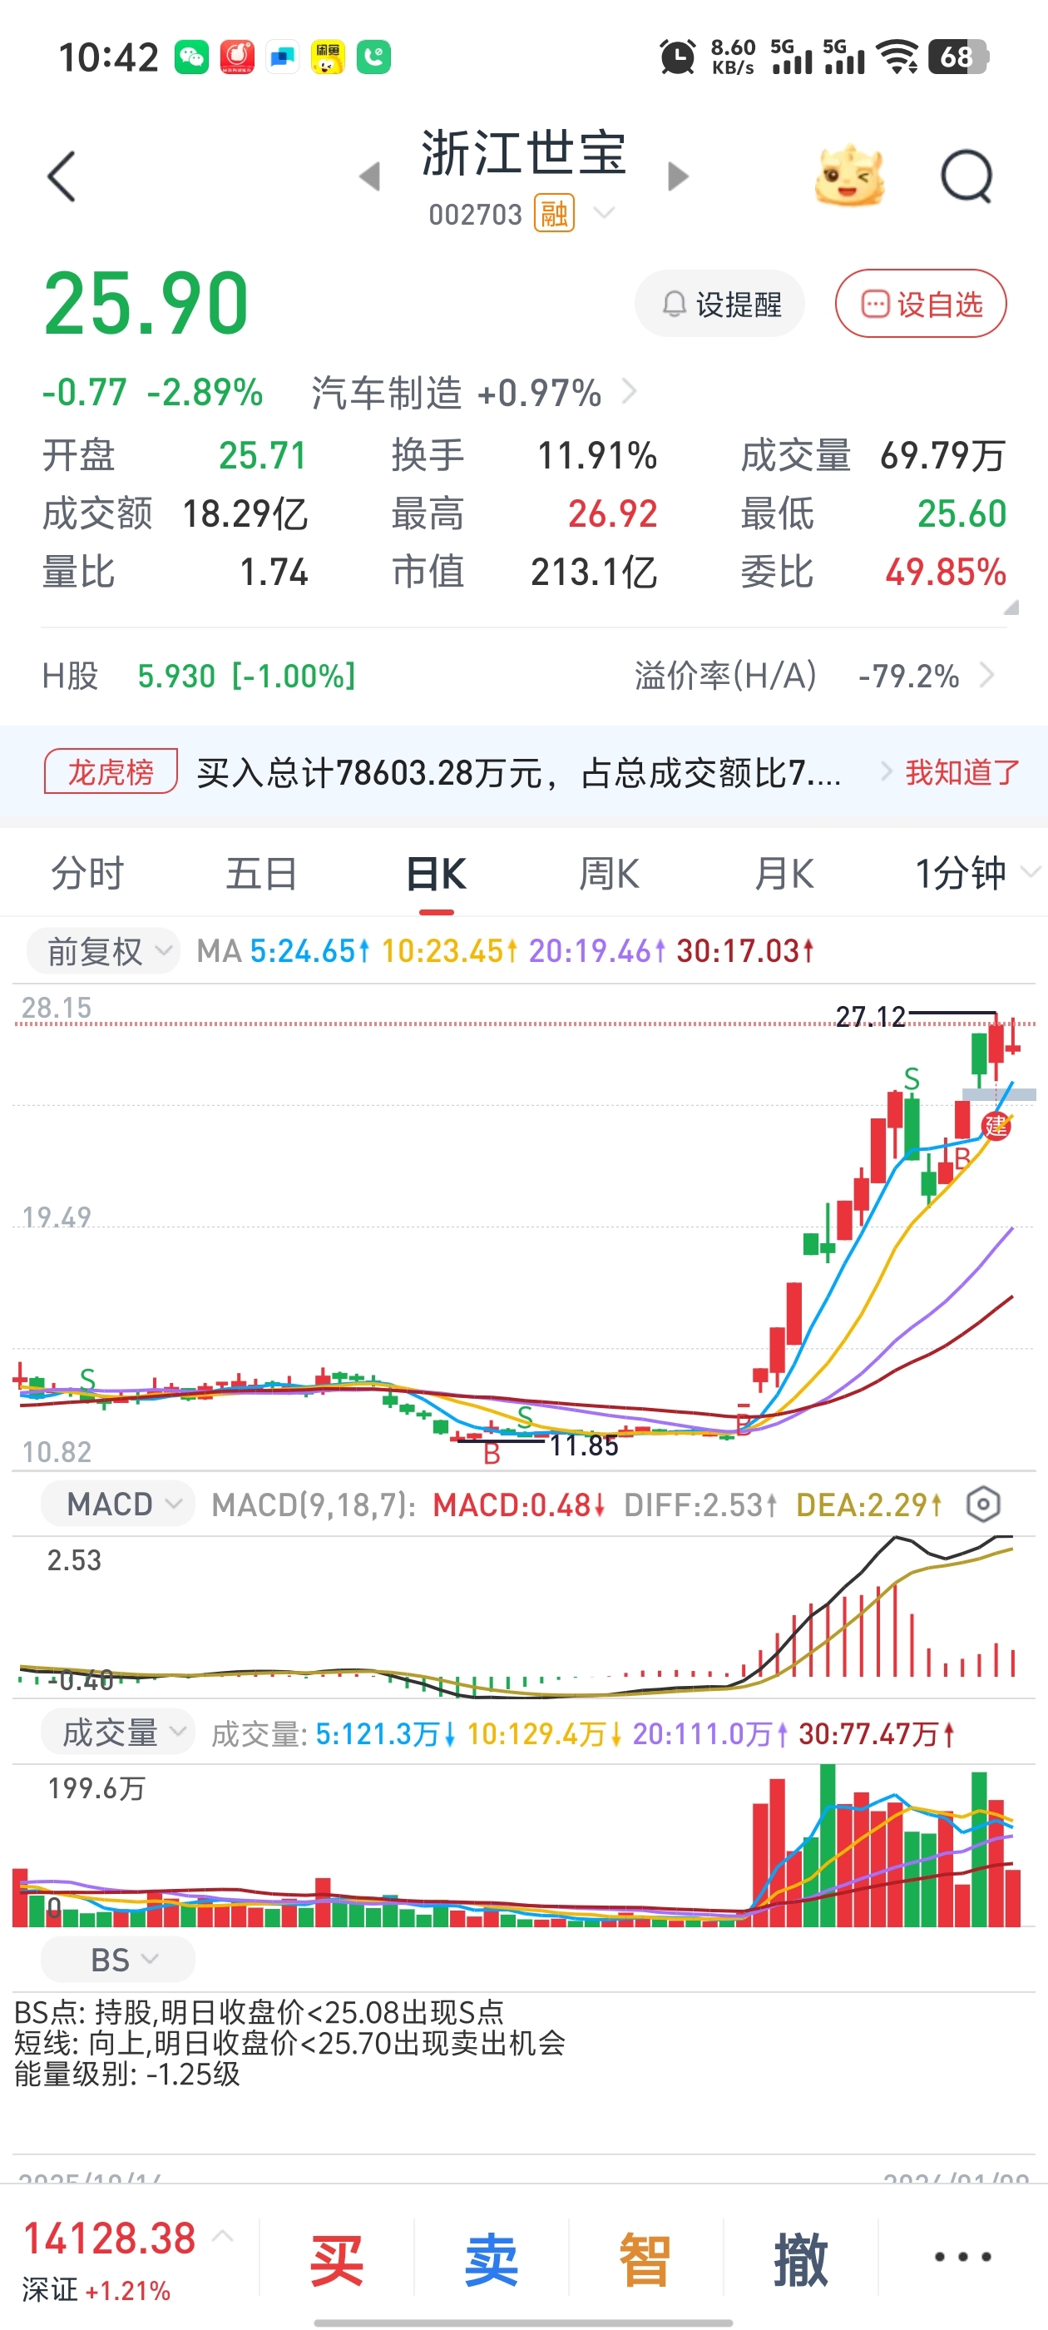The image size is (1048, 2330).
Task: Tap DIFF:2.53 value
Action: tap(701, 1505)
